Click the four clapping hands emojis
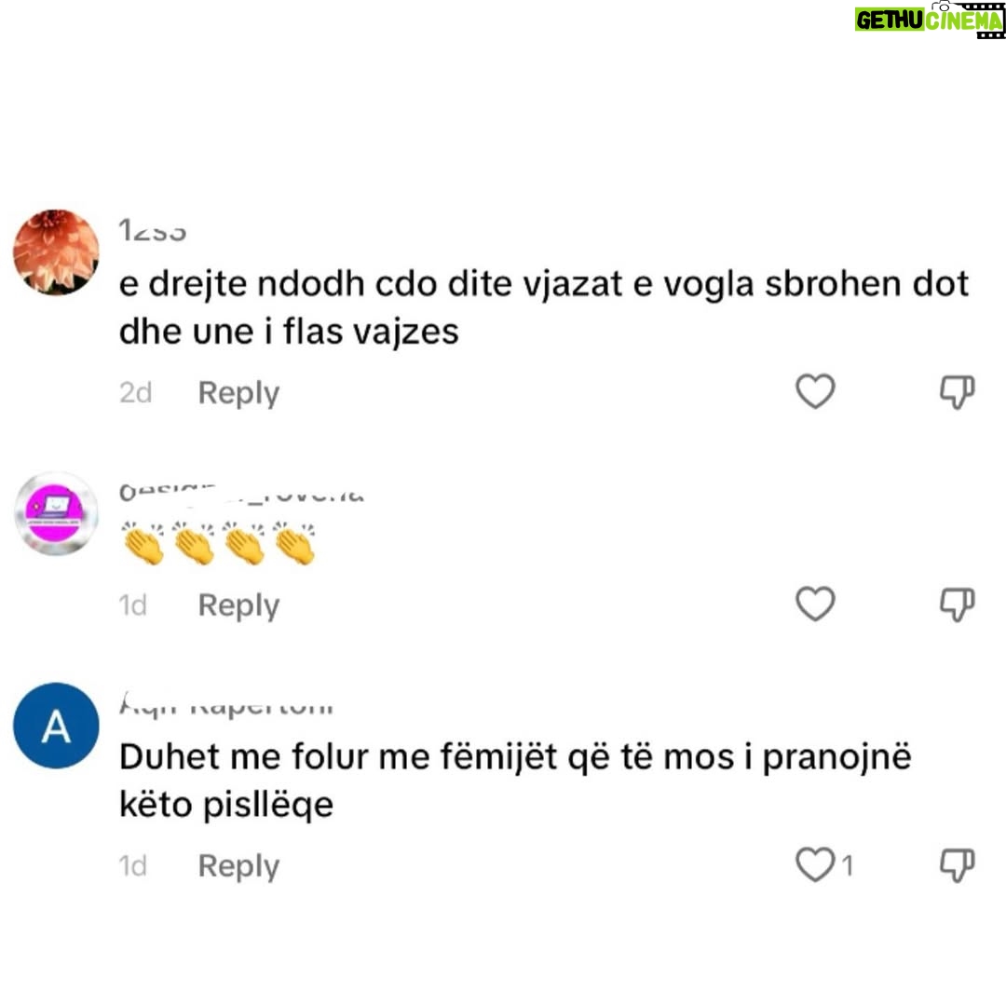The height and width of the screenshot is (1005, 1006). coord(219,543)
